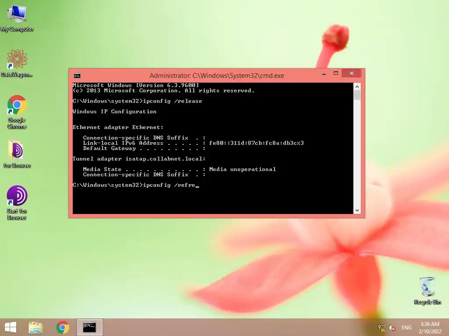Click the cmd scrollbar up arrow
Viewport: 449px width, 336px height.
click(357, 87)
